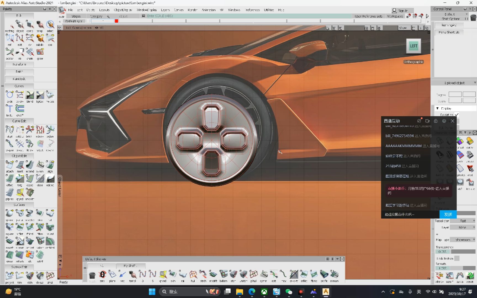The image size is (477, 298).
Task: Click the Workspaces button
Action: [x=395, y=16]
